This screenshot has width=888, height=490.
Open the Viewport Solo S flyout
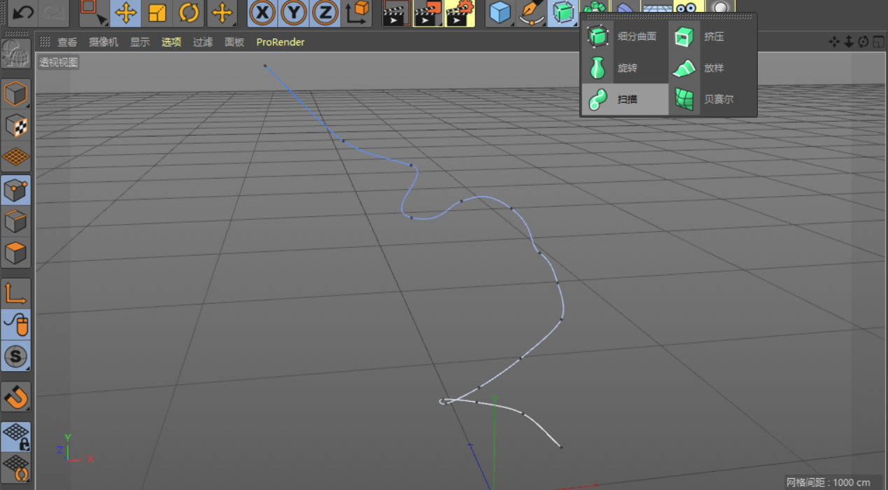[15, 356]
